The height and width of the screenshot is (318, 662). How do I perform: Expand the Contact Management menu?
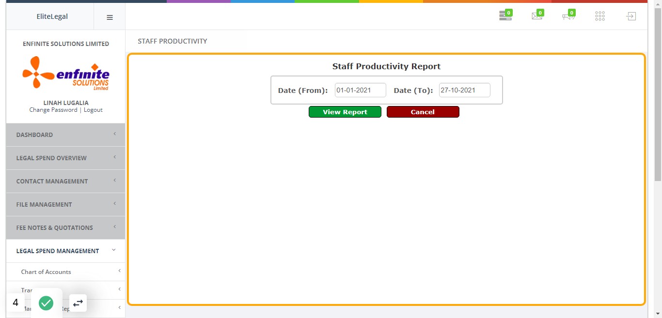coord(65,181)
